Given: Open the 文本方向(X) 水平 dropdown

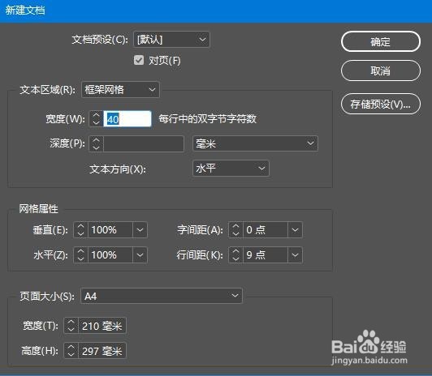Looking at the screenshot, I should [231, 168].
